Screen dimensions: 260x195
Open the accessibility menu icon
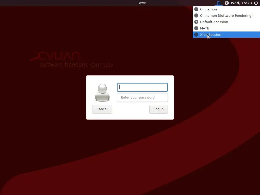click(227, 3)
